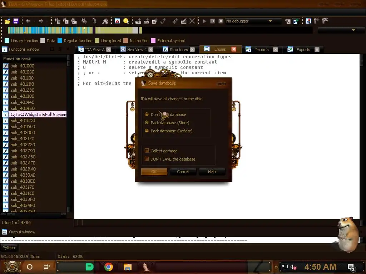Open File Explorer from the taskbar

pyautogui.click(x=128, y=267)
